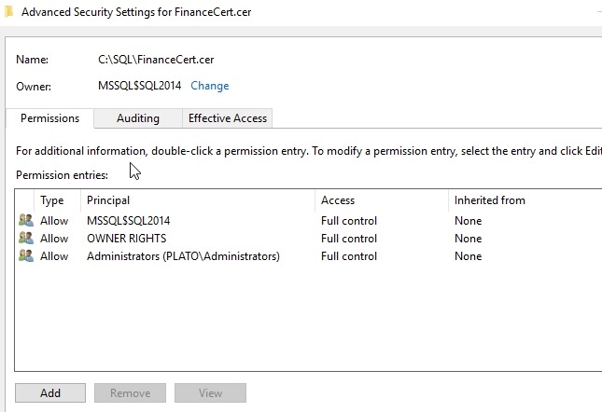
Task: Click the View button
Action: point(210,393)
